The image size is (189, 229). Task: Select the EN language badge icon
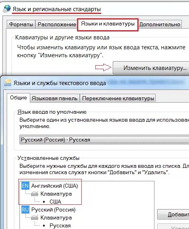(x=25, y=186)
